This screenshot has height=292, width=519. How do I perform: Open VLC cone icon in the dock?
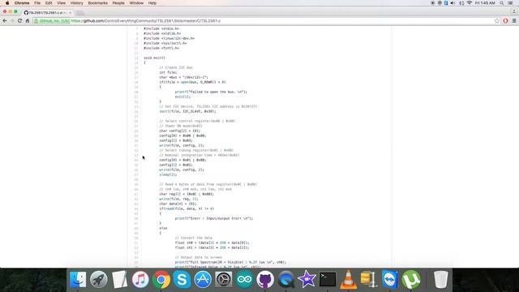pos(348,279)
